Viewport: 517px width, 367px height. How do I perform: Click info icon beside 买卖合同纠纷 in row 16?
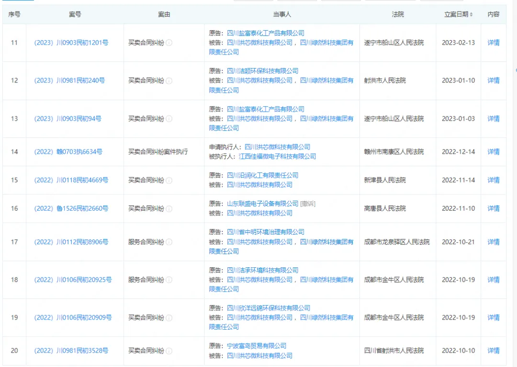point(169,208)
